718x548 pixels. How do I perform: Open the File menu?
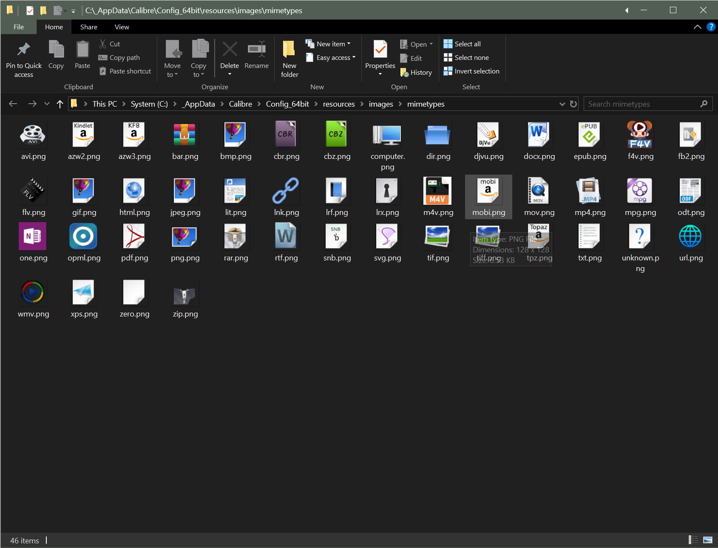(19, 27)
